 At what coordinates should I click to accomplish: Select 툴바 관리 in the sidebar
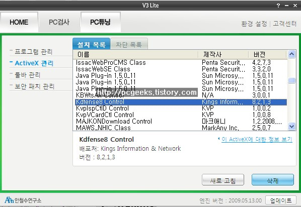(28, 75)
